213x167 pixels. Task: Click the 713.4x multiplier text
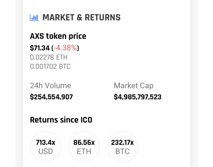46,142
